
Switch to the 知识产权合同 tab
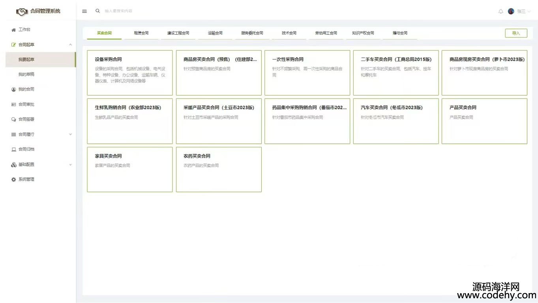(363, 33)
